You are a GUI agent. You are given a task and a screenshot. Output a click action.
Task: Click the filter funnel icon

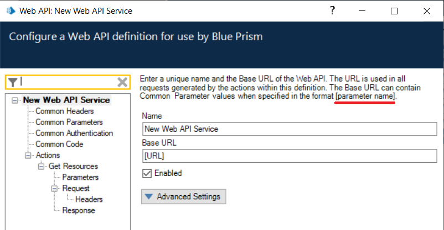tap(13, 82)
